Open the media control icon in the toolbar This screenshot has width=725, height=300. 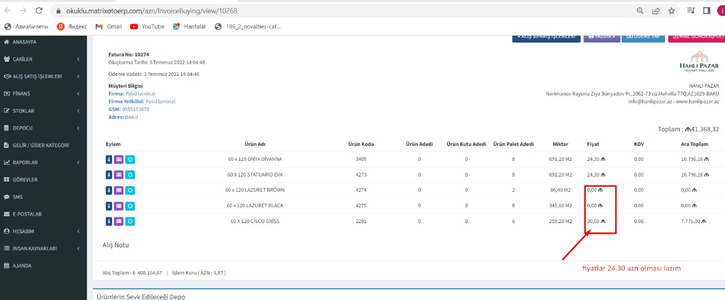point(690,11)
